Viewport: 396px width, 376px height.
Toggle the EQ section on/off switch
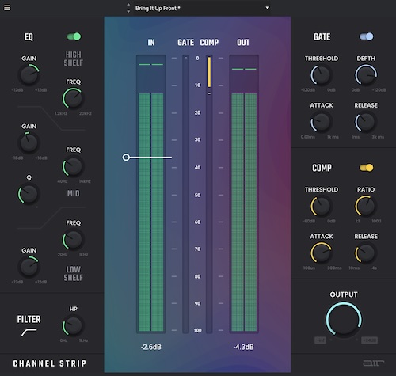click(74, 36)
